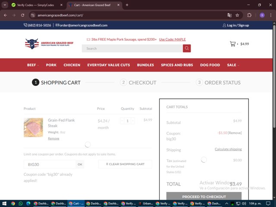Click the coupon field containing BIG30
Viewport: 276px width, 207px height.
point(50,164)
